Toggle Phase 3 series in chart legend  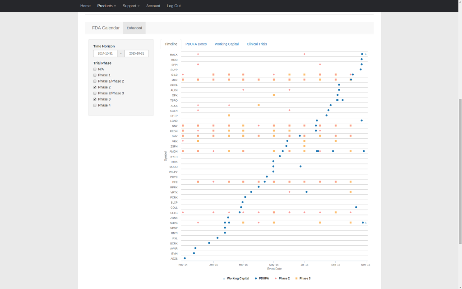point(303,278)
